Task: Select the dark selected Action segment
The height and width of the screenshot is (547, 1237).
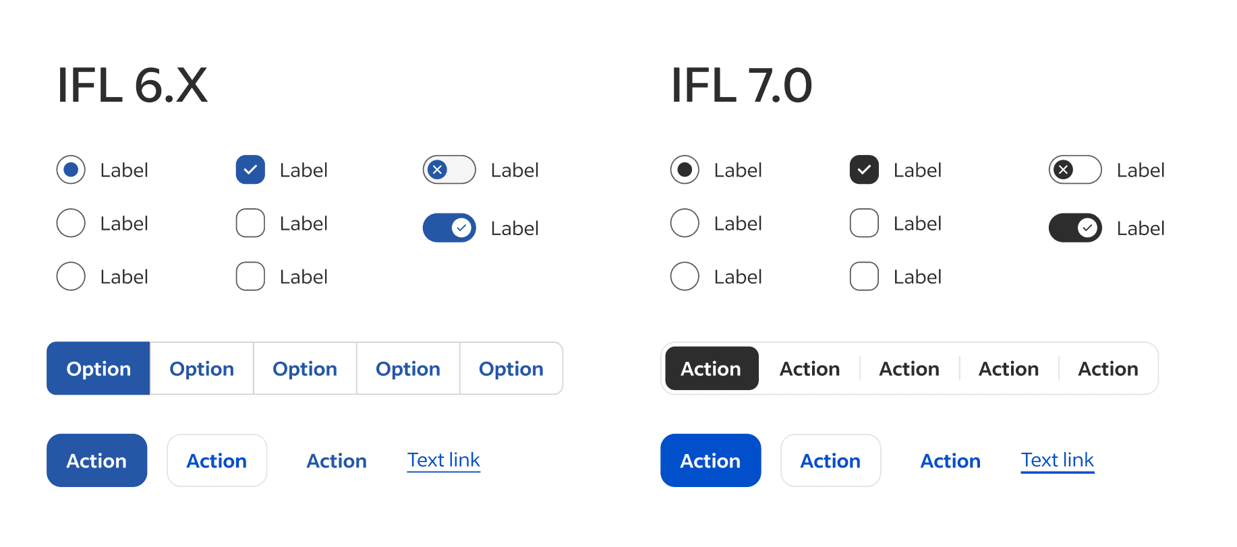Action: pos(711,368)
